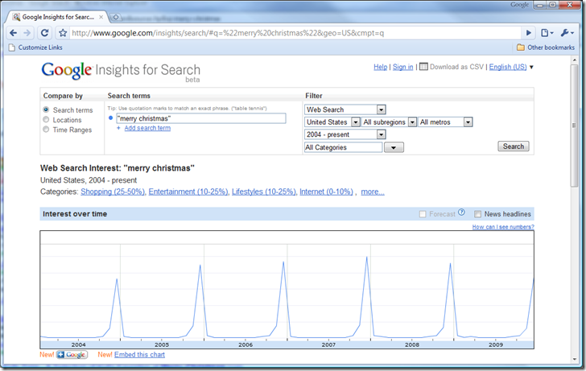Viewport: 586px width, 371px height.
Task: Click the browser address bar URL
Action: (x=228, y=33)
